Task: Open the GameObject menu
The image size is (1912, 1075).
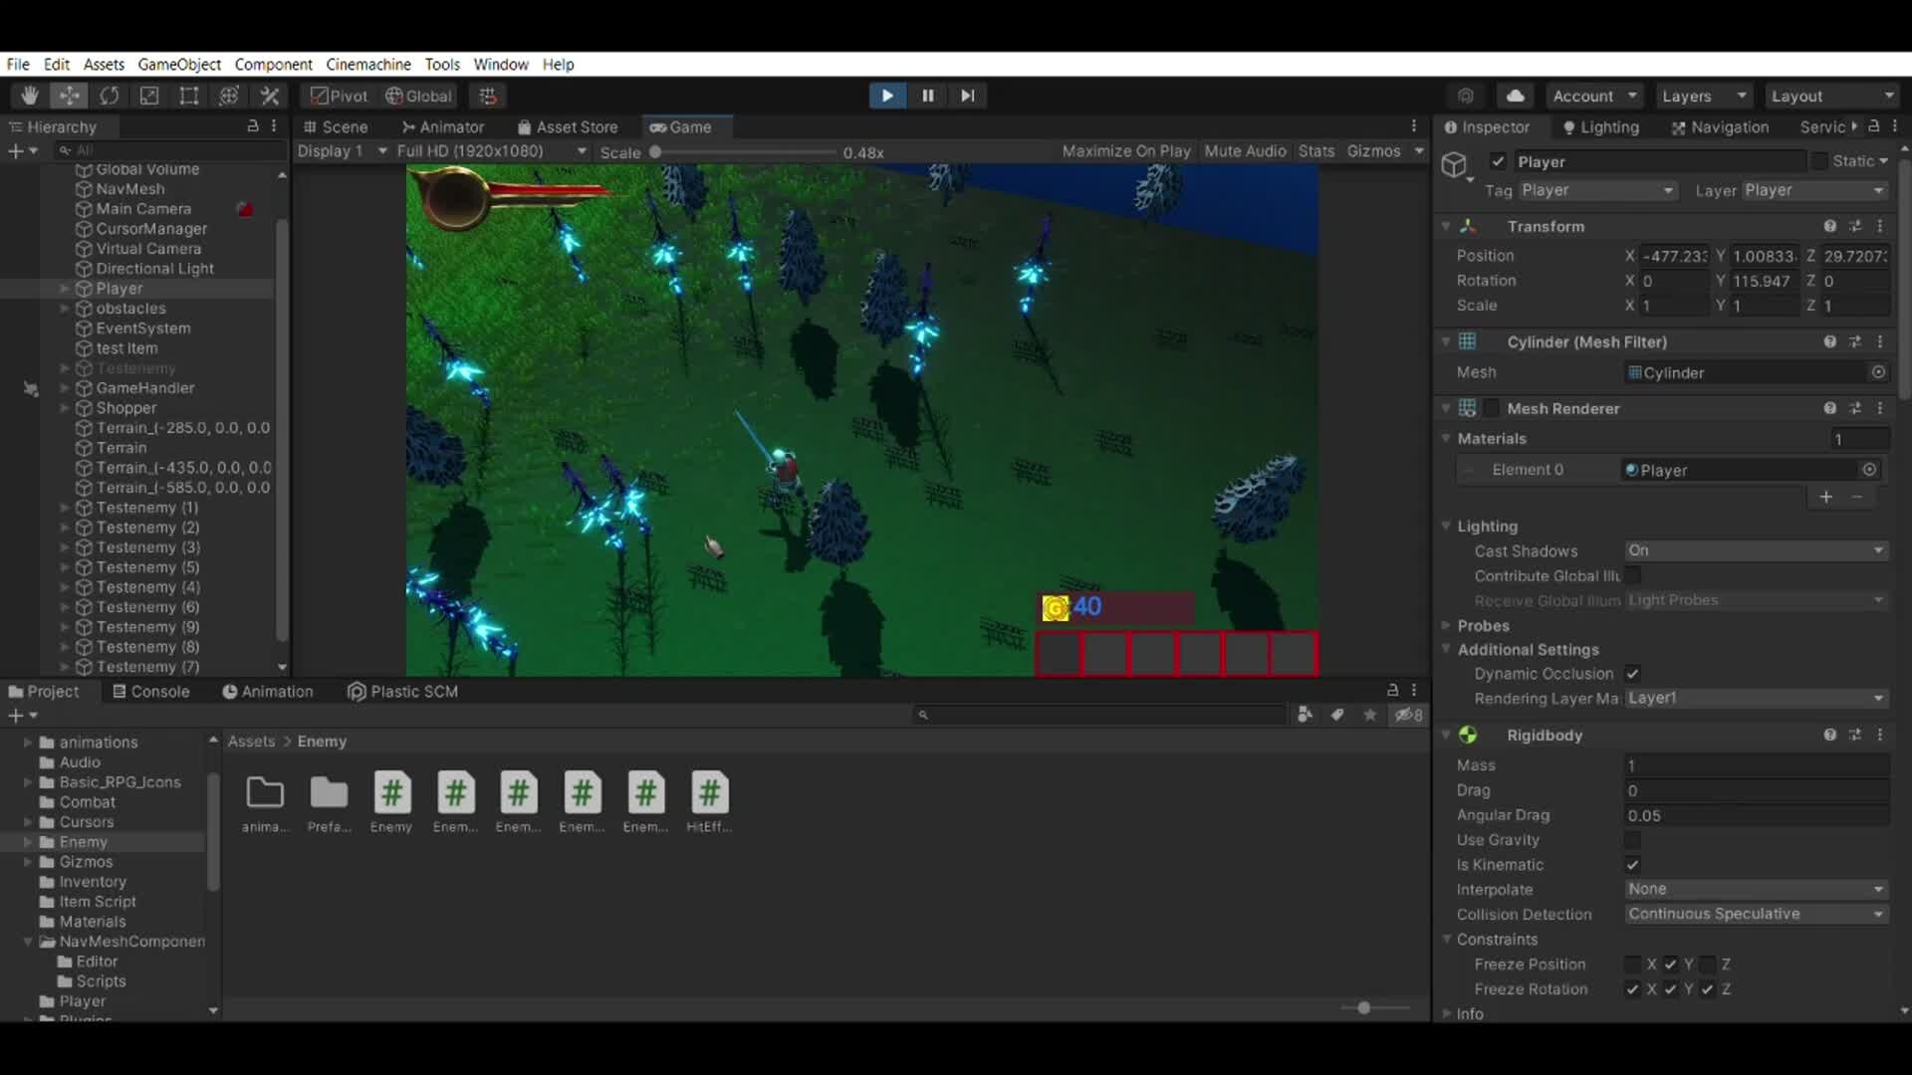Action: [x=179, y=64]
